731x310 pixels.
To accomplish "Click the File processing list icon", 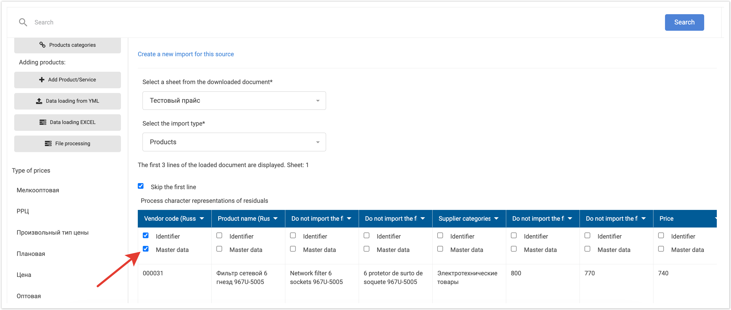I will coord(48,143).
